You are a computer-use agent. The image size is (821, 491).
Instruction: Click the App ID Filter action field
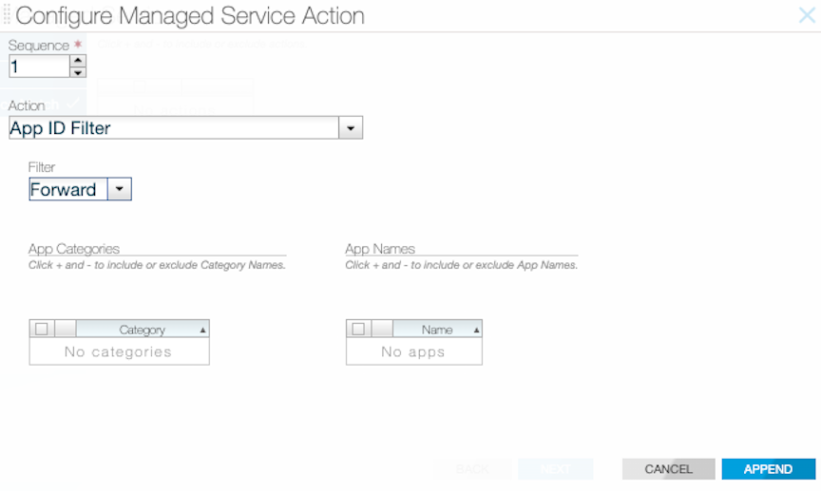(x=174, y=128)
